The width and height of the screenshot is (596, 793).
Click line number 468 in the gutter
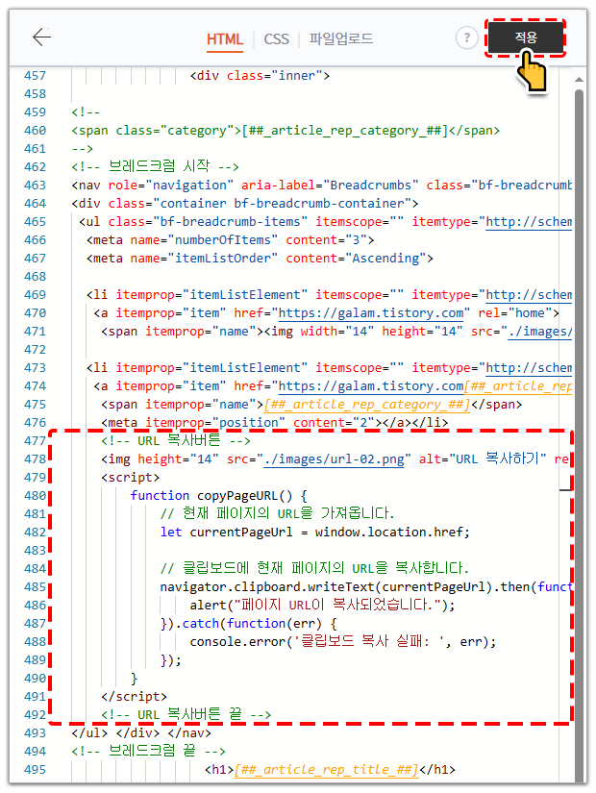coord(35,277)
